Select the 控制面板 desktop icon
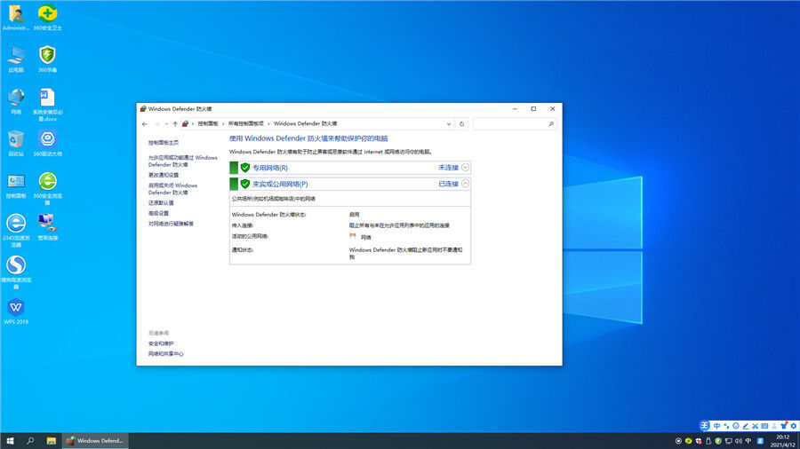Screen dimensions: 800x449 click(x=16, y=185)
